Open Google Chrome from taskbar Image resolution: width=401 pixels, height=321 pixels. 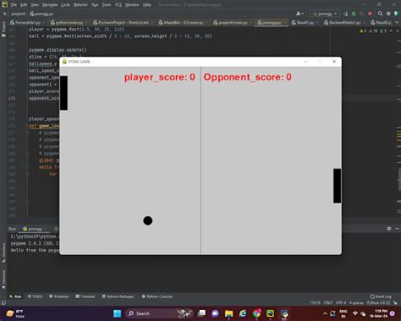(256, 313)
